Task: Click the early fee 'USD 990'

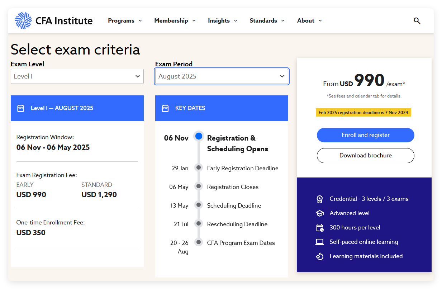Action: (31, 195)
